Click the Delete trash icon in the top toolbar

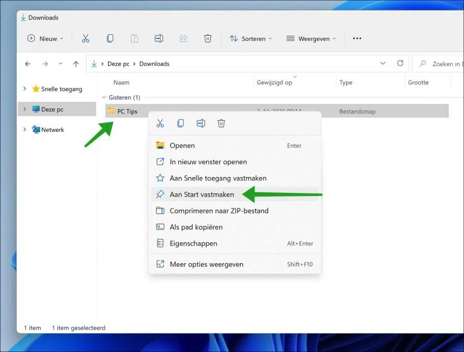[208, 39]
